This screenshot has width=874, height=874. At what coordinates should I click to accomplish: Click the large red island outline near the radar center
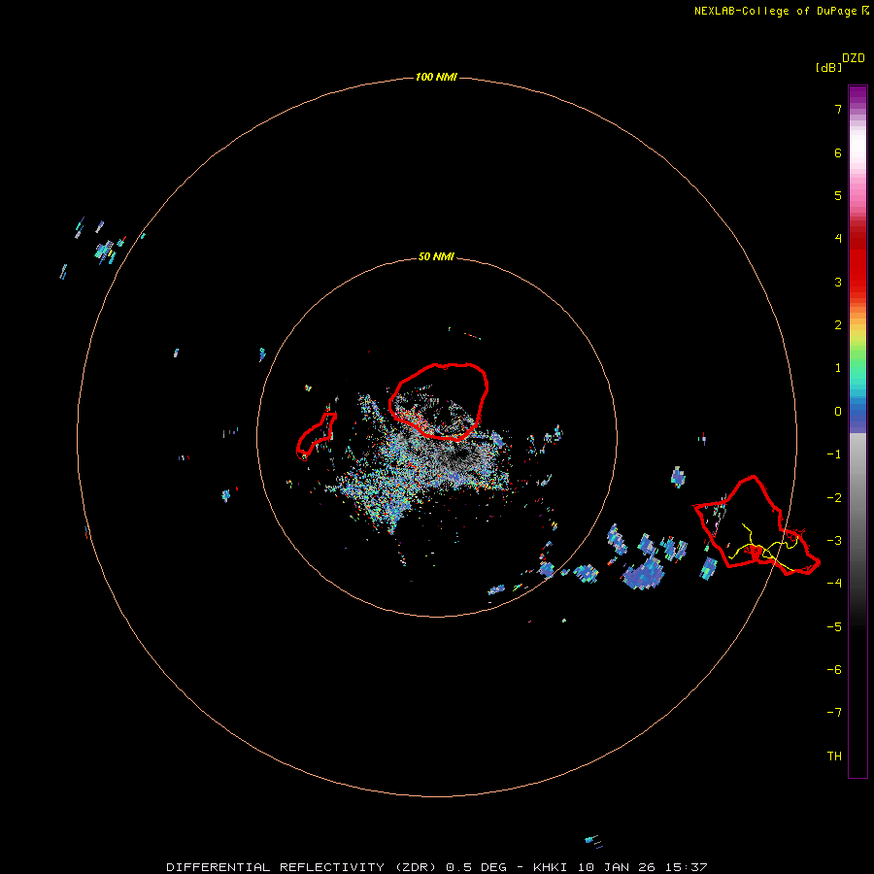[439, 401]
